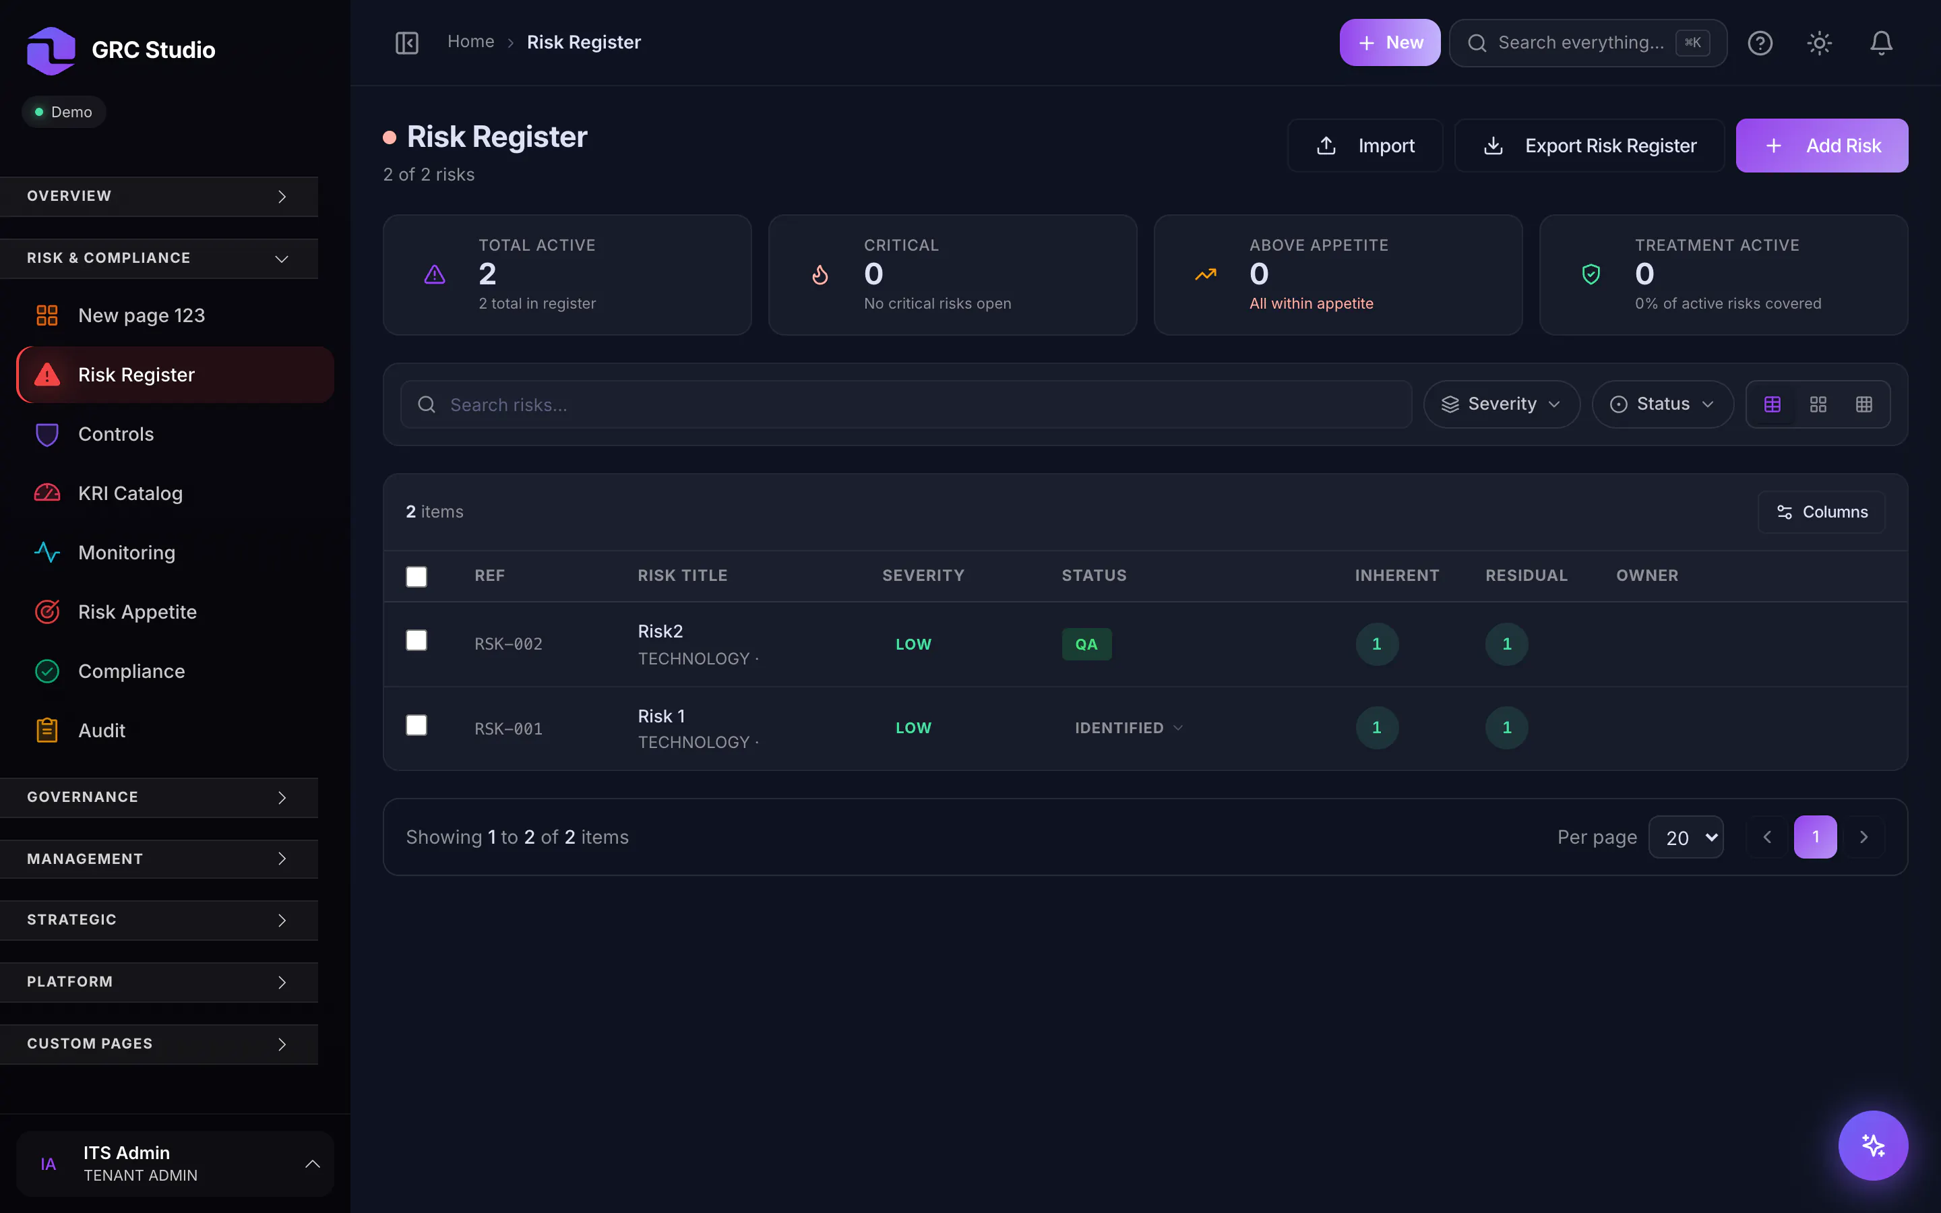Open the Risk 1 risk title

(661, 716)
